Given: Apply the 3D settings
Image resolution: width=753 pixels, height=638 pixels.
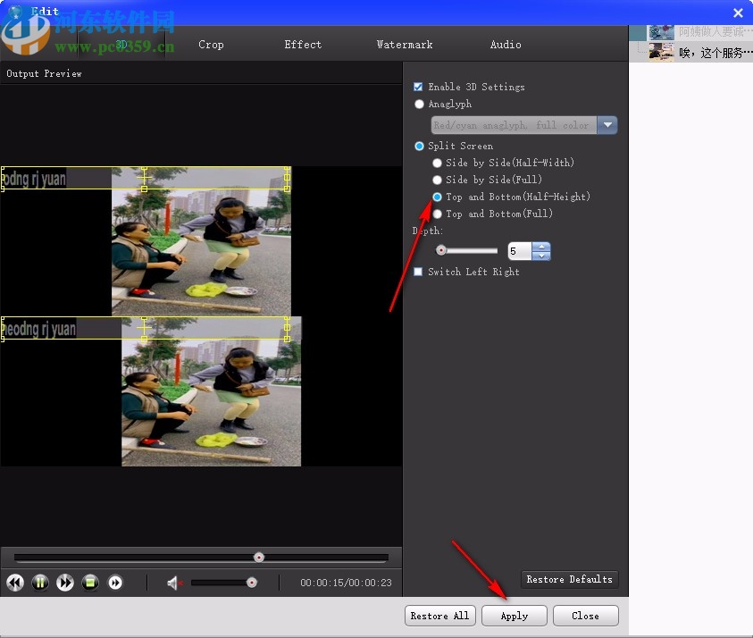Looking at the screenshot, I should 514,615.
